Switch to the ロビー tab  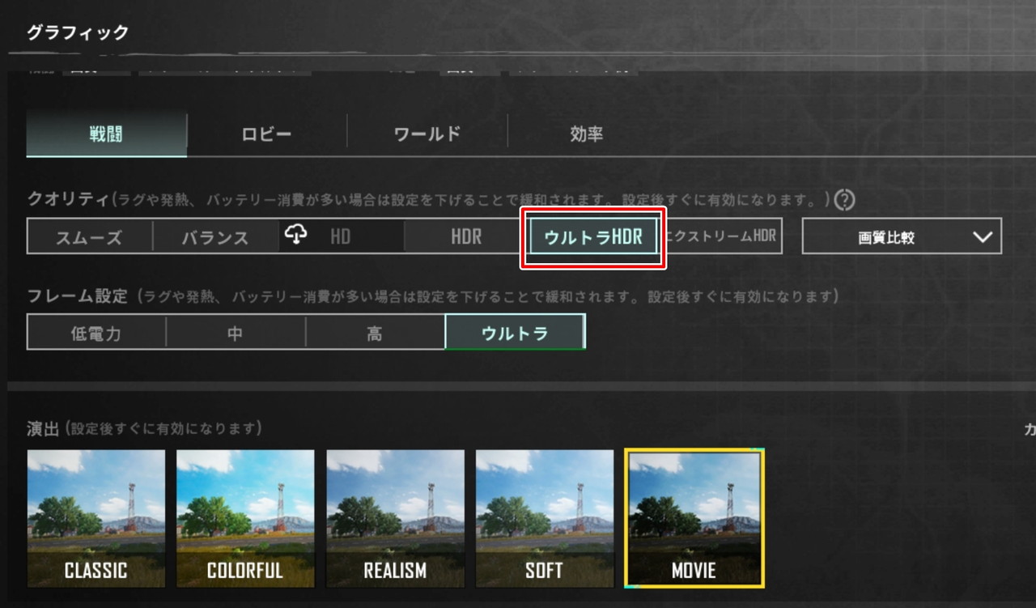266,134
